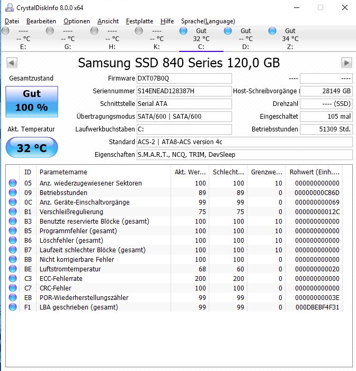Click status orb for Löschfehler B6
This screenshot has height=371, width=356.
tap(13, 240)
